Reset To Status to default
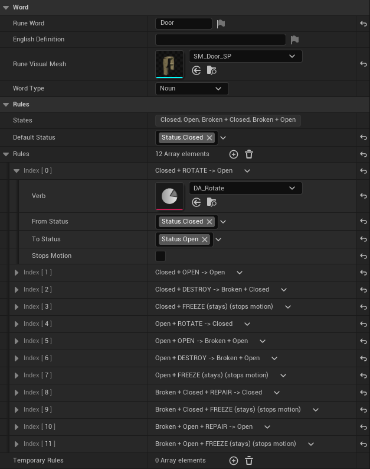Viewport: 370px width, 469px height. (x=363, y=239)
